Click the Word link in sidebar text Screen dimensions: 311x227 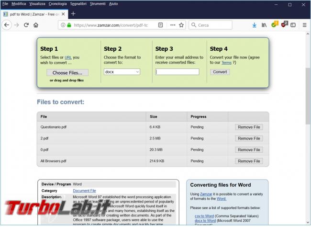(222, 199)
